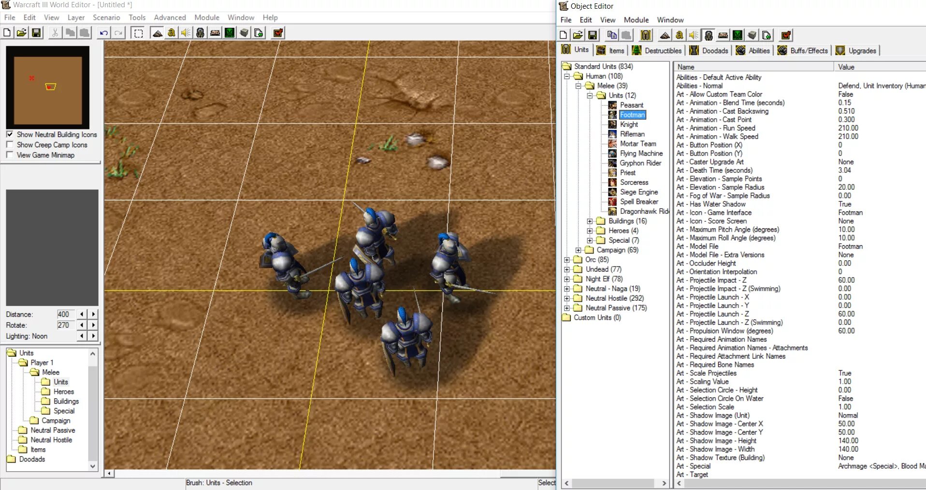Click open-folder icon in Object Editor toolbar
The image size is (926, 490).
578,35
